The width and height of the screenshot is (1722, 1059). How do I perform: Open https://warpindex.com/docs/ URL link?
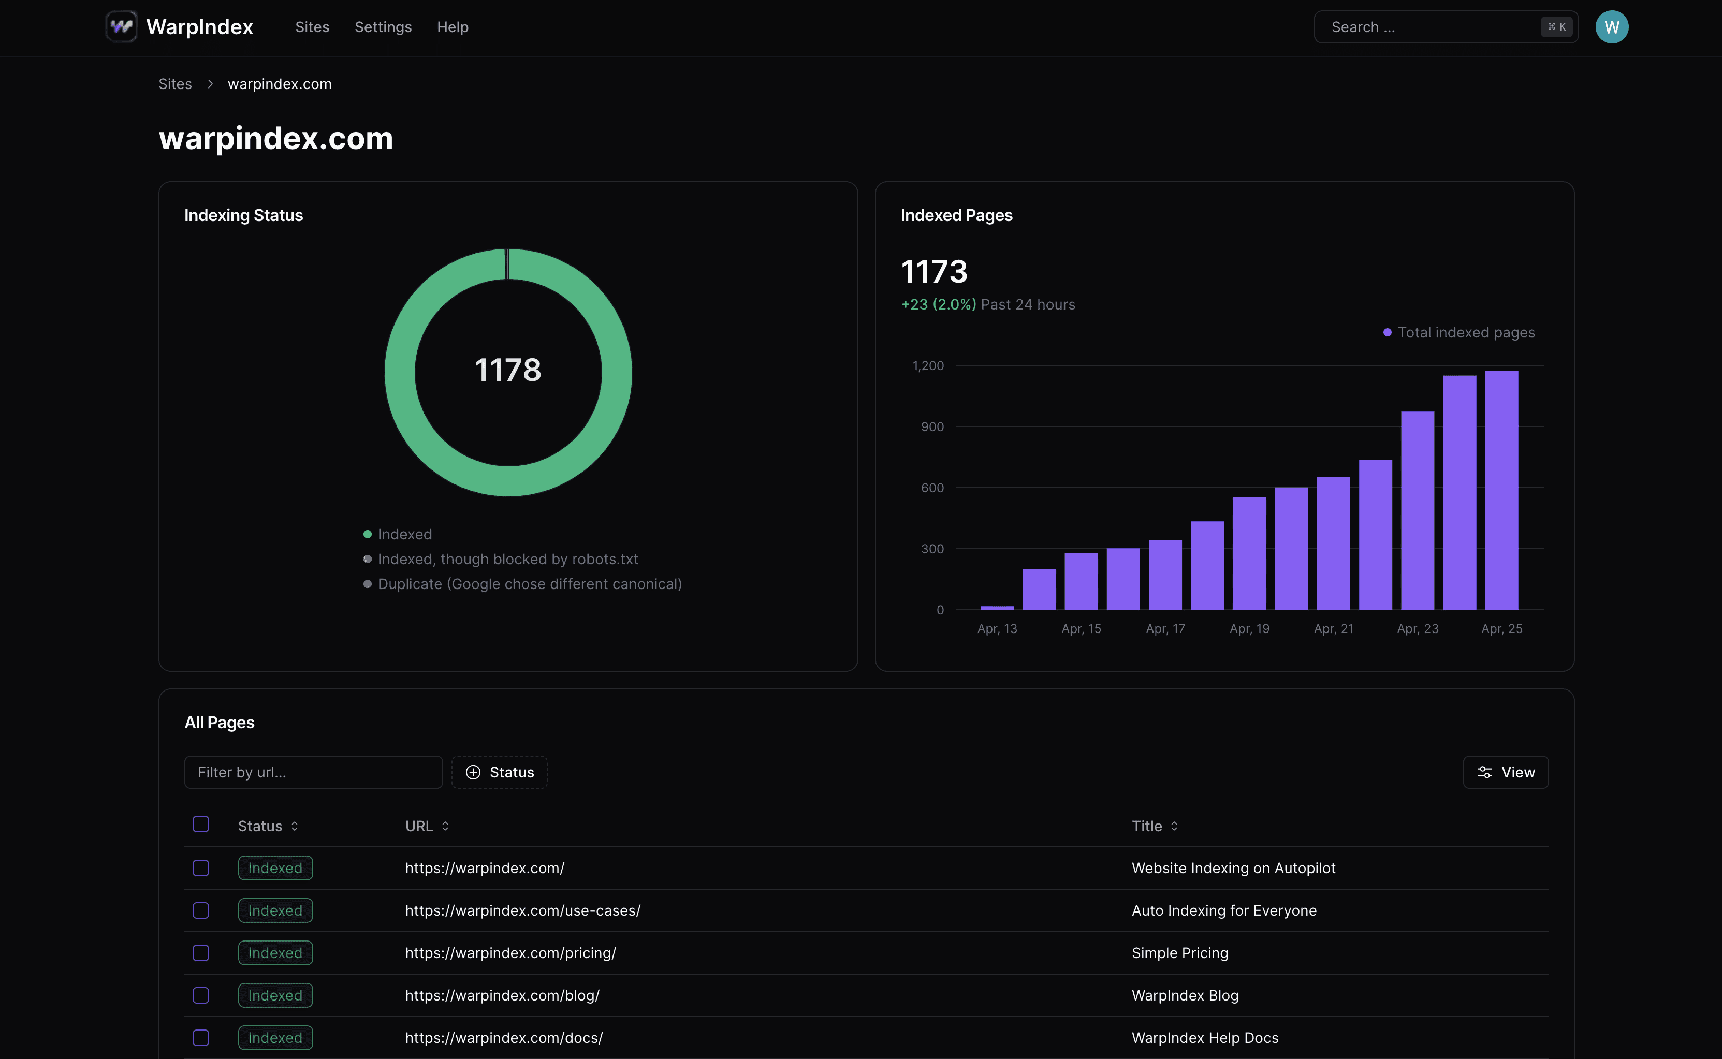point(504,1037)
